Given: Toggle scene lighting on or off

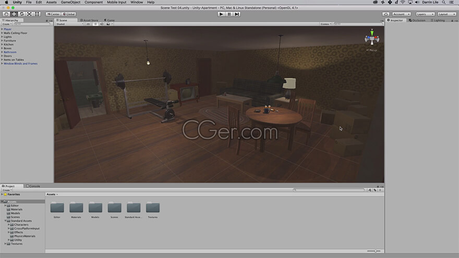Looking at the screenshot, I should coord(95,24).
